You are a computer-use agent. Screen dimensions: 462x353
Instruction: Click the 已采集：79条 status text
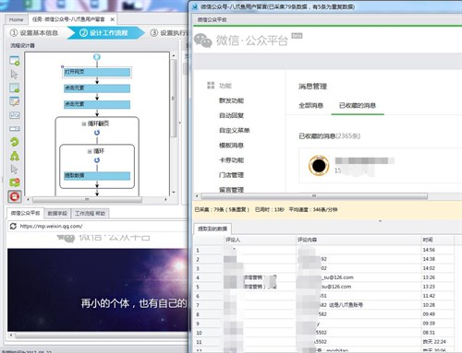click(222, 209)
